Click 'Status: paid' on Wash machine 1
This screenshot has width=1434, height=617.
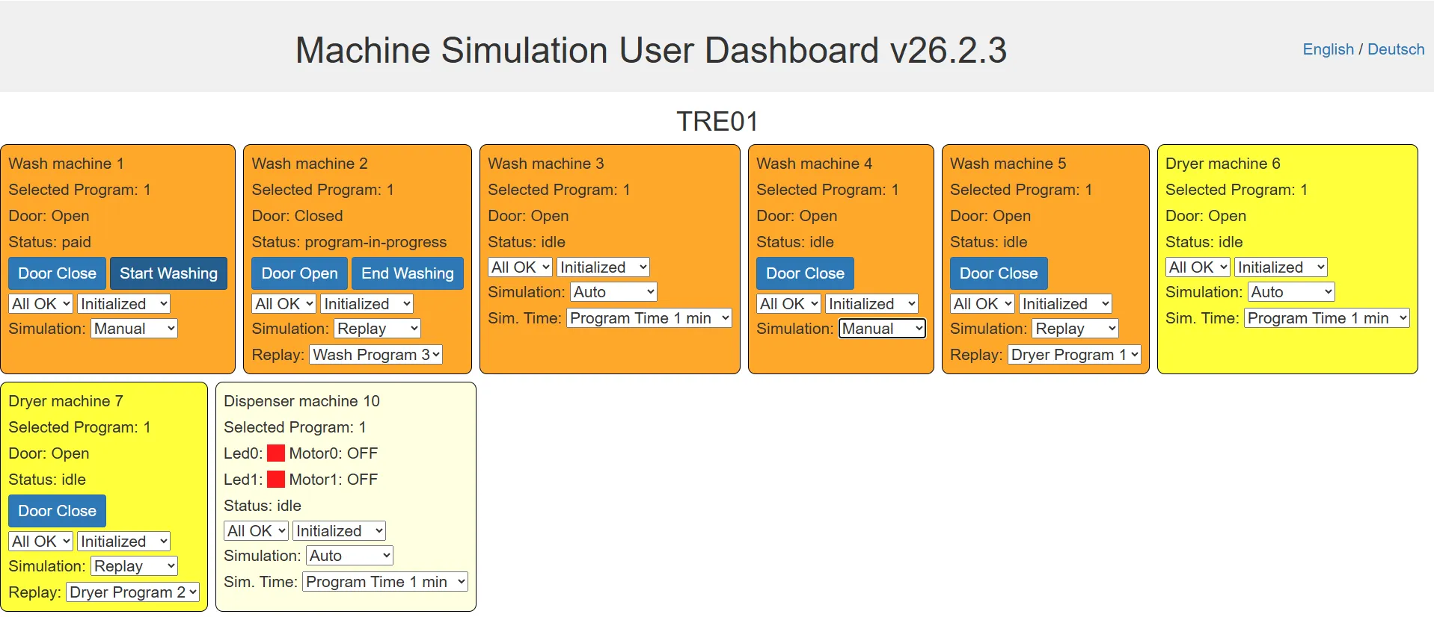[x=50, y=242]
